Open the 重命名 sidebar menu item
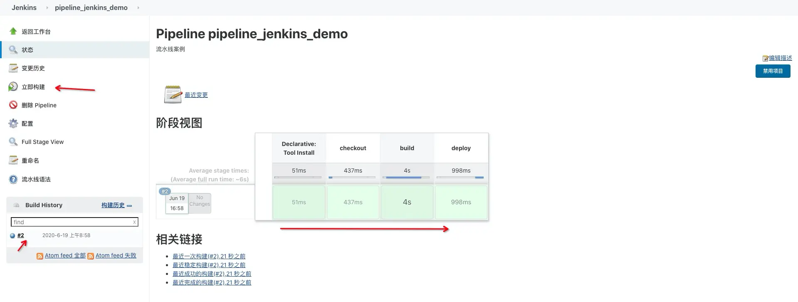 point(30,160)
